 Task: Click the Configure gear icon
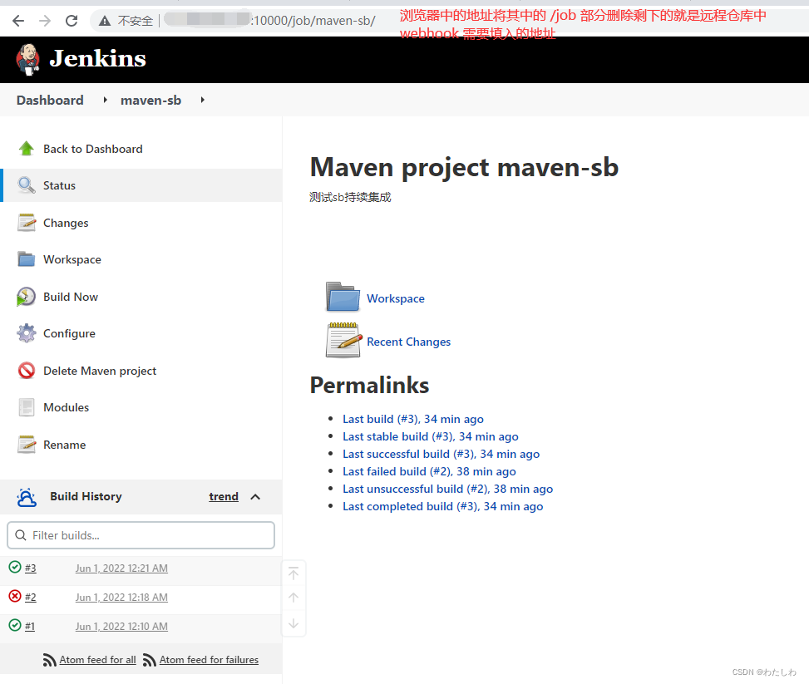pyautogui.click(x=27, y=333)
